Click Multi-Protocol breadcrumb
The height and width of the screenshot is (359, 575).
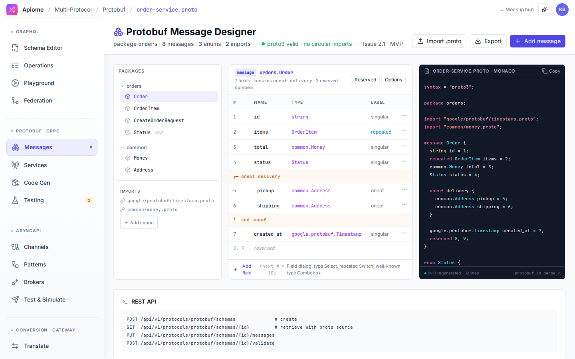73,10
